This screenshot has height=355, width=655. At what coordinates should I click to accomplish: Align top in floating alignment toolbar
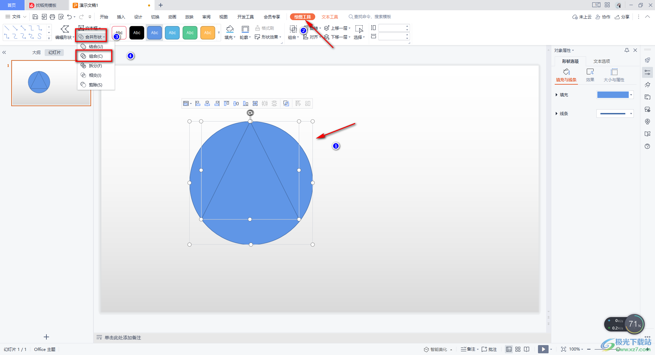227,103
